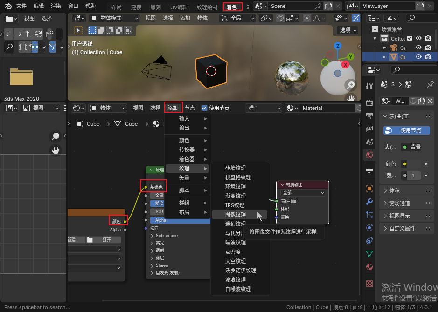Switch to the 着色 workspace tab
438x312 pixels.
232,7
